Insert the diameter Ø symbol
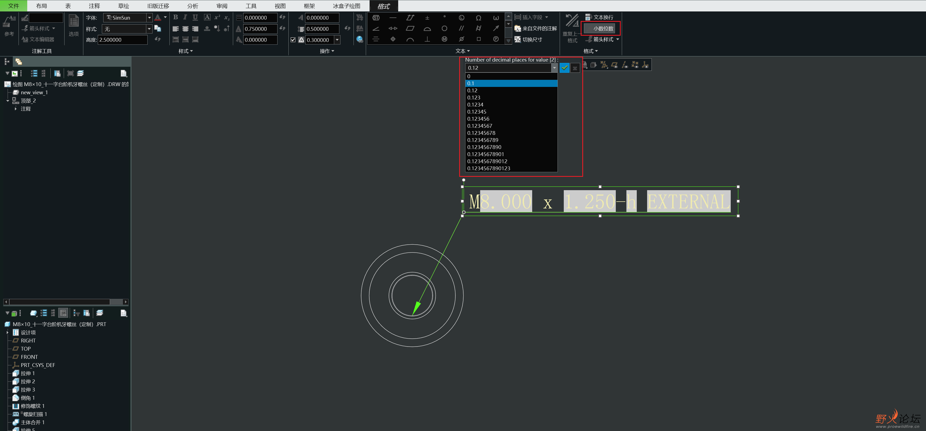 462,39
